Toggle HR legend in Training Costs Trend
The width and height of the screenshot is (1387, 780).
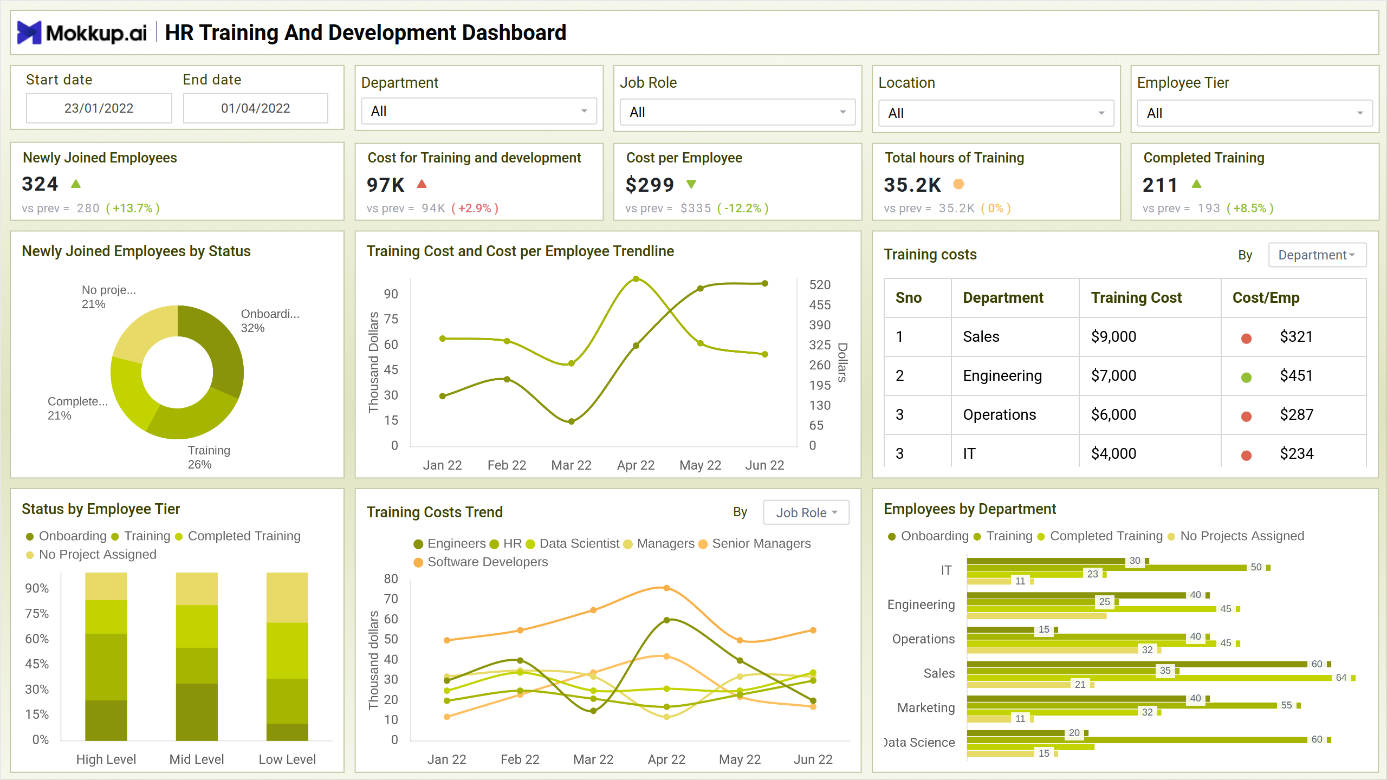[x=505, y=544]
